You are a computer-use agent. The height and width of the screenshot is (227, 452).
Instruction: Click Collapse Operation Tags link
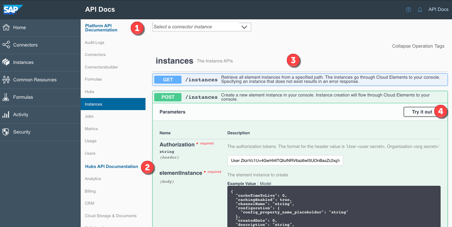[x=418, y=46]
